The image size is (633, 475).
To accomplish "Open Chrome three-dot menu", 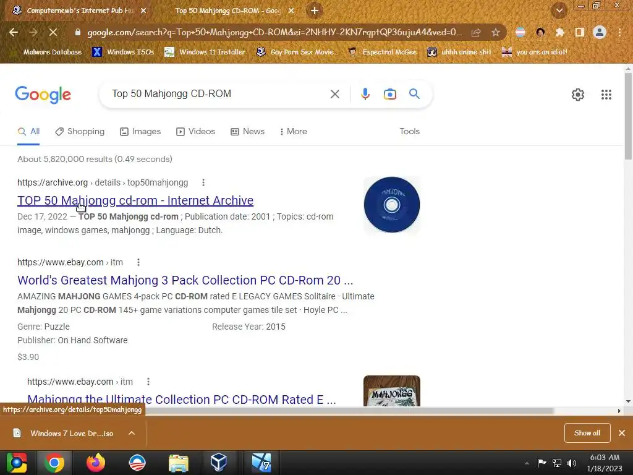I will click(619, 32).
